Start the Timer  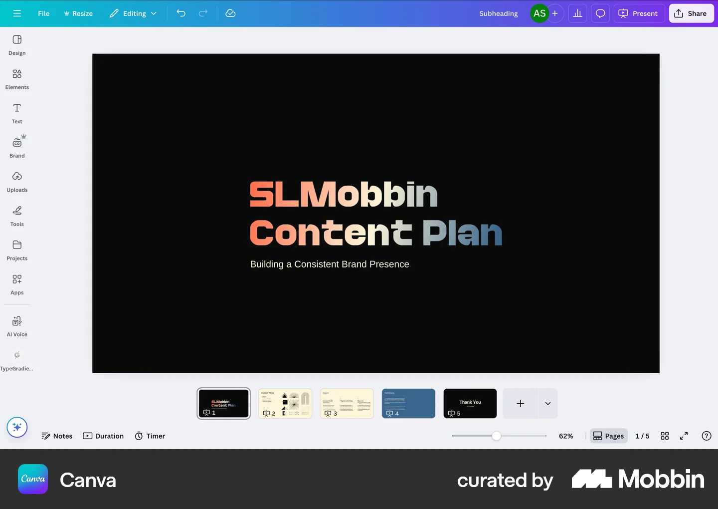click(x=150, y=436)
